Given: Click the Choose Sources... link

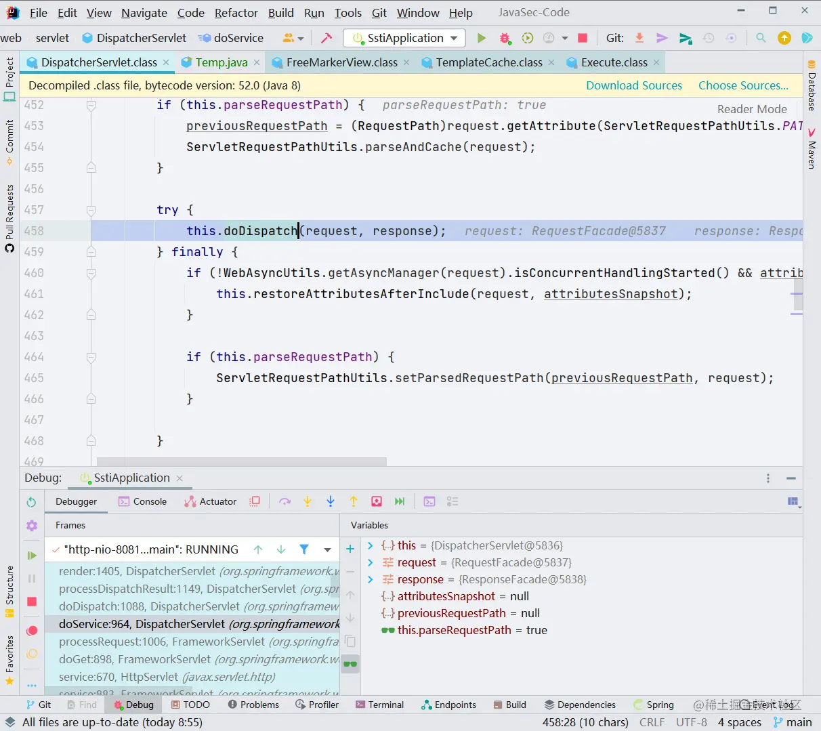Looking at the screenshot, I should point(743,85).
